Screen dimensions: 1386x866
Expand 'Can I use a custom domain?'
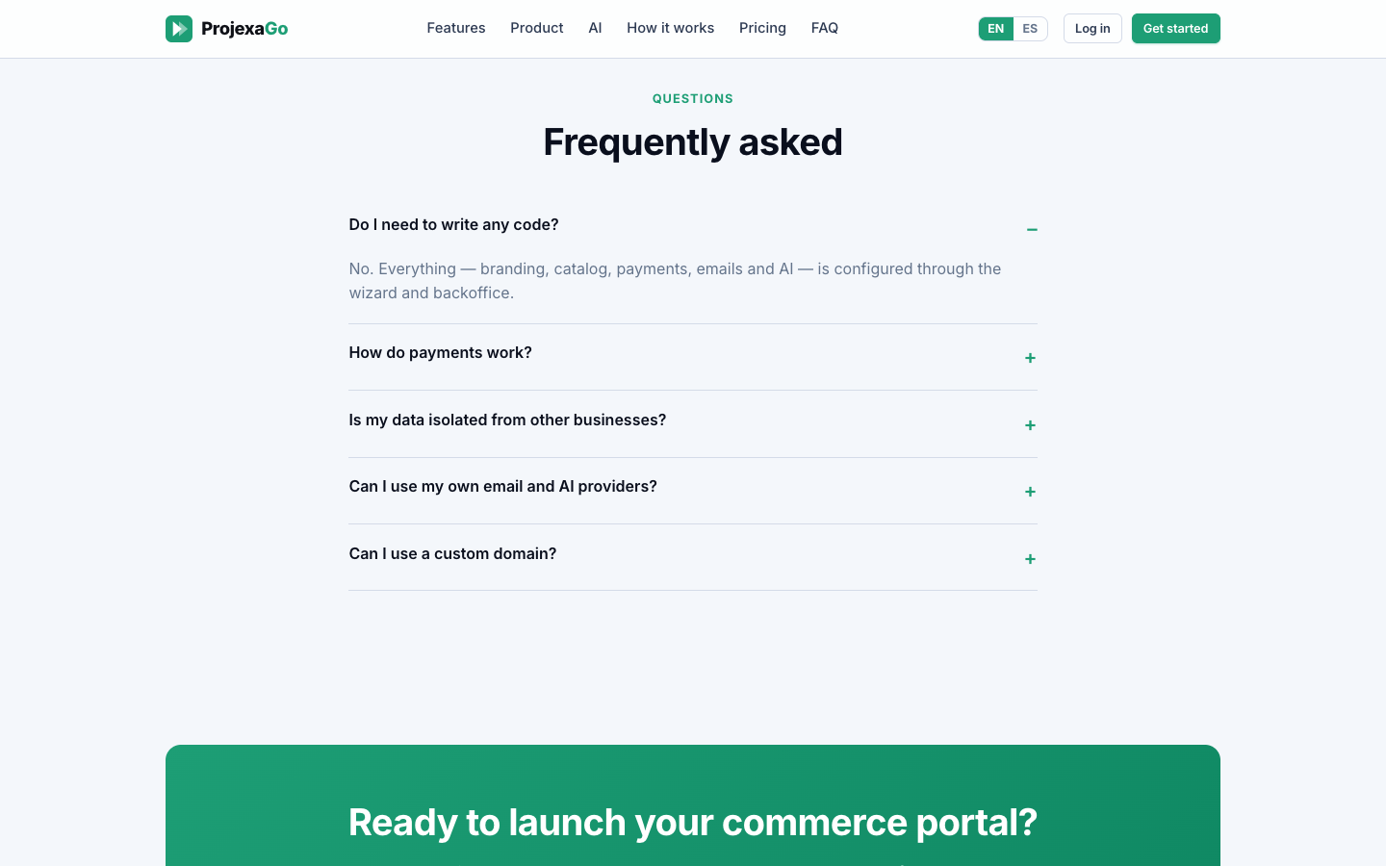tap(693, 558)
